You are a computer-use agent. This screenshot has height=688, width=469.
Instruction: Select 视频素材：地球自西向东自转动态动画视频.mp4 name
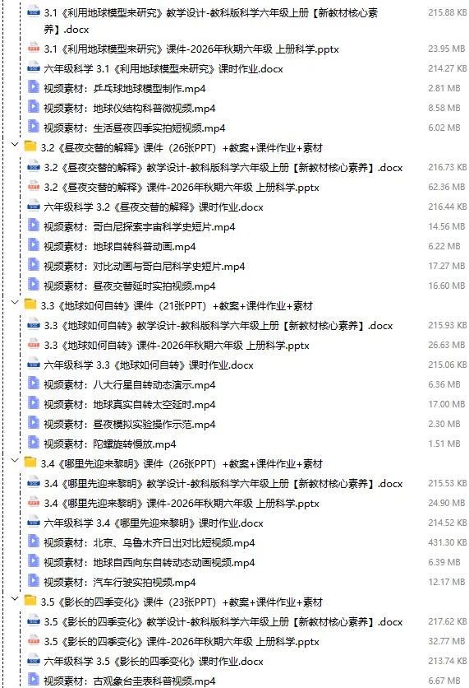click(x=149, y=563)
